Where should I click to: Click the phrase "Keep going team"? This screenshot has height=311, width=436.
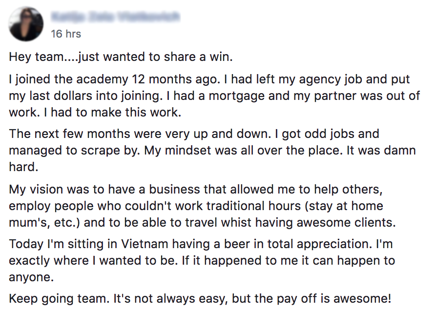47,298
